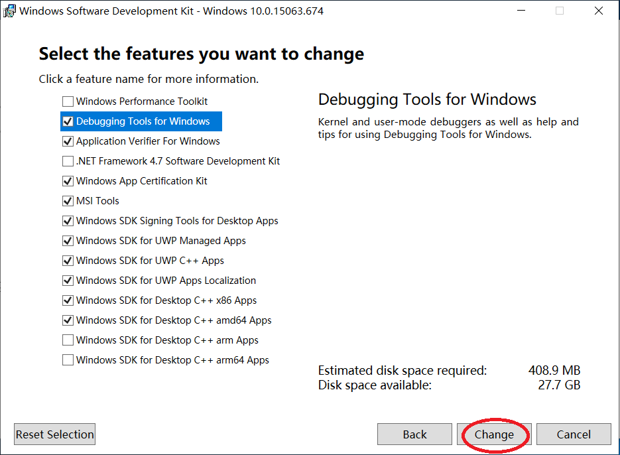The image size is (620, 455).
Task: Close the SDK installer window
Action: coord(599,11)
